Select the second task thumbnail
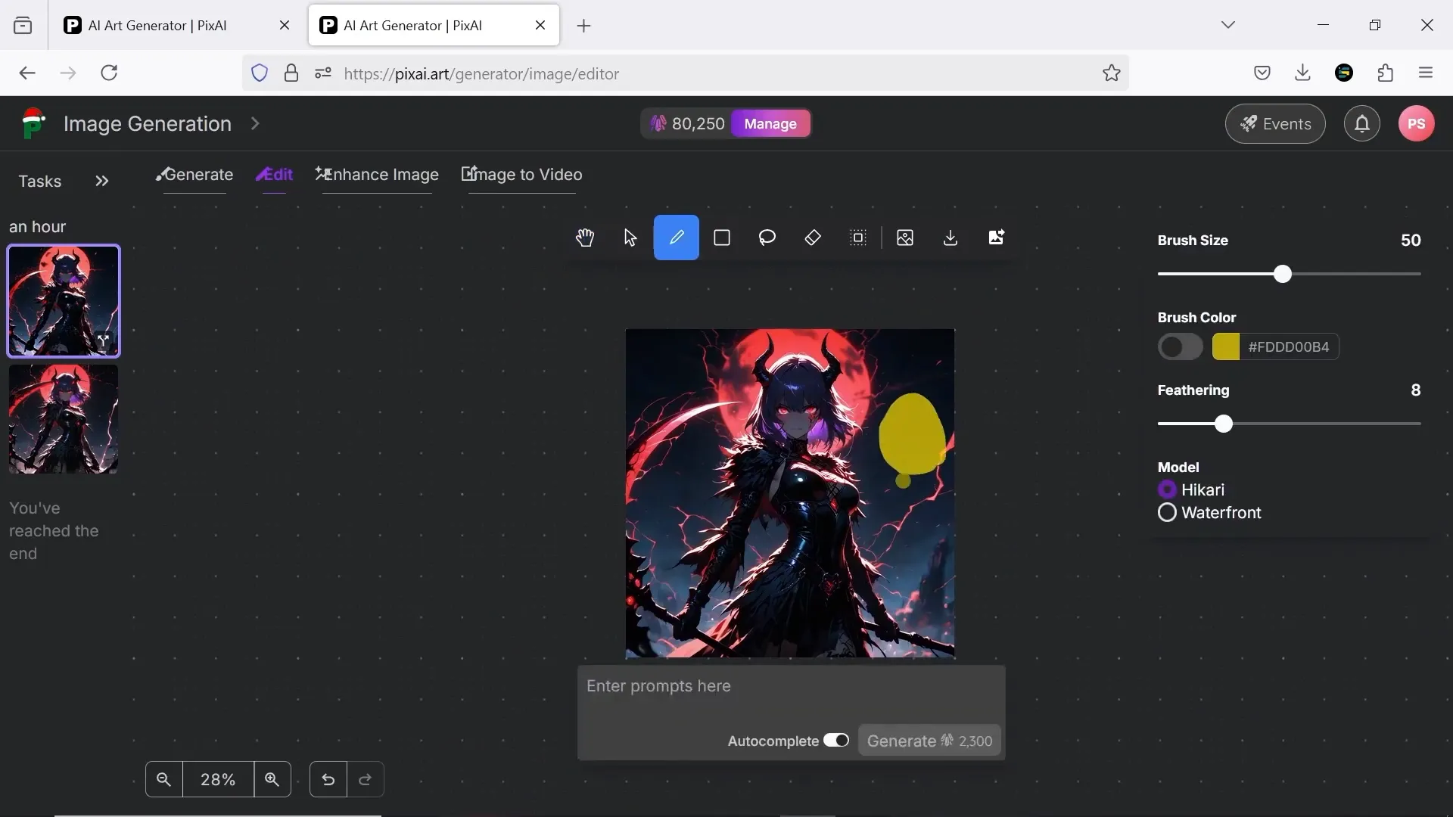Viewport: 1453px width, 817px height. [x=64, y=419]
